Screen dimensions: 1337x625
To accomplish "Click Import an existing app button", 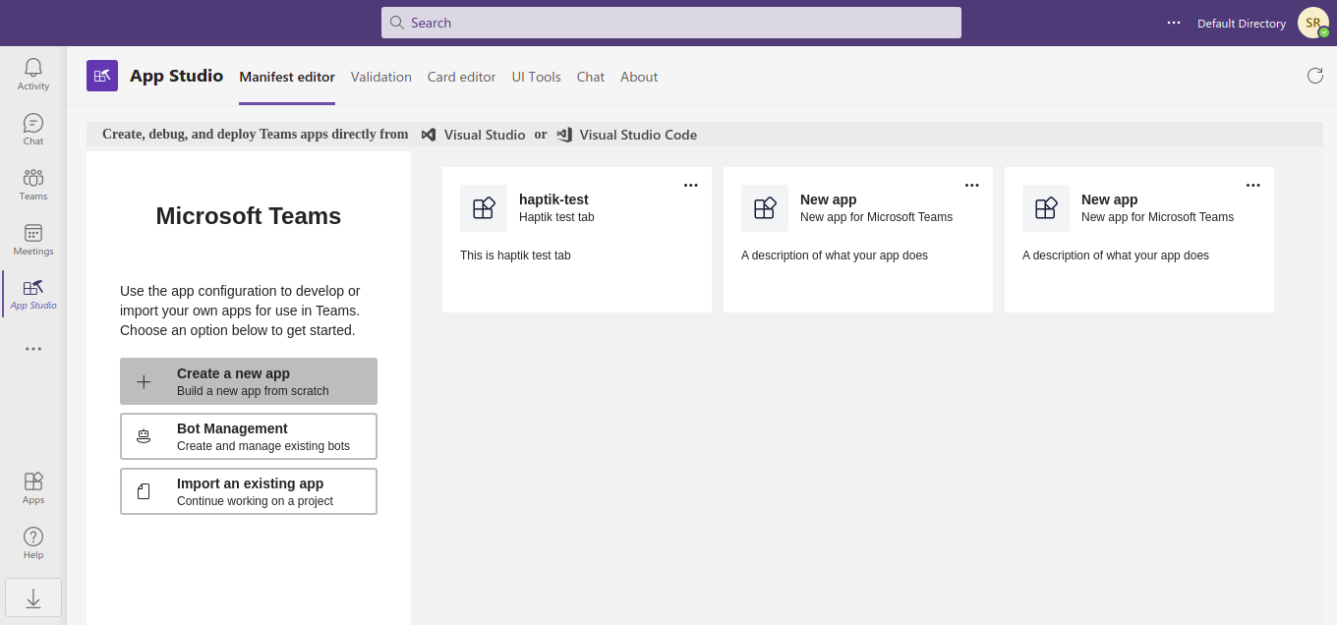I will 249,491.
